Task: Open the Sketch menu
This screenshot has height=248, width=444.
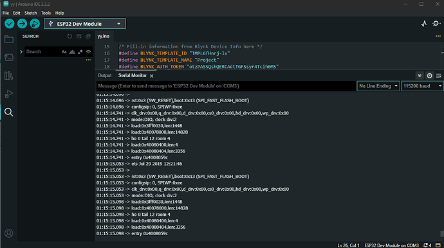Action: (x=31, y=13)
